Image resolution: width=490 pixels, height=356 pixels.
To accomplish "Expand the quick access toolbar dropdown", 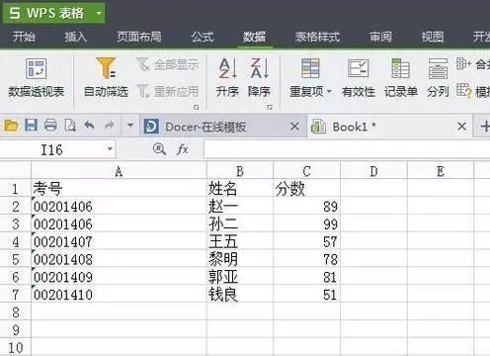I will tap(130, 126).
